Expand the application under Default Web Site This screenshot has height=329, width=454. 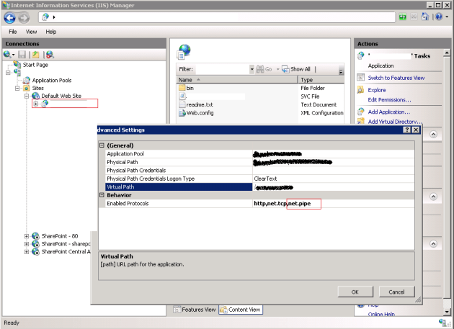[x=35, y=104]
